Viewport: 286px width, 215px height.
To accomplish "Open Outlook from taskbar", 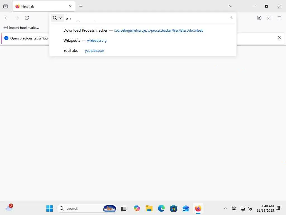I will click(x=186, y=208).
